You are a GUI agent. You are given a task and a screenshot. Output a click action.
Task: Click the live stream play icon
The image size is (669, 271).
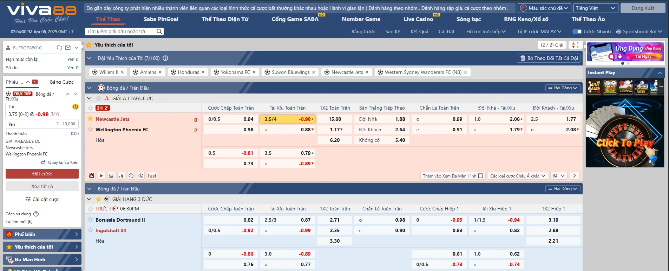[101, 176]
